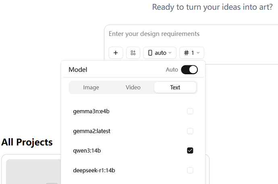This screenshot has width=278, height=184.
Task: Click the hash symbol icon
Action: 186,53
